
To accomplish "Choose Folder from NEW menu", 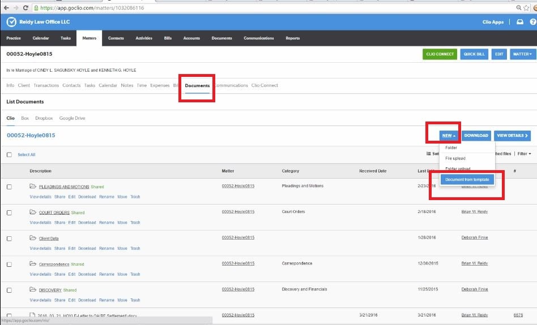I will pos(451,148).
